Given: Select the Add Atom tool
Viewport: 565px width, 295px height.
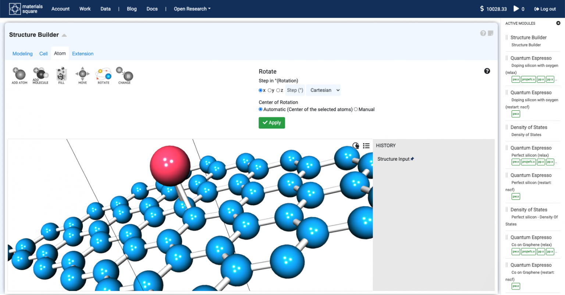Looking at the screenshot, I should pyautogui.click(x=19, y=75).
